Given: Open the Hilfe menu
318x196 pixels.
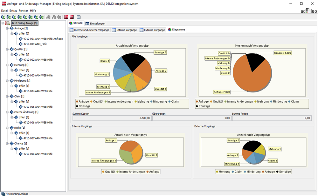Looking at the screenshot, I should point(33,10).
